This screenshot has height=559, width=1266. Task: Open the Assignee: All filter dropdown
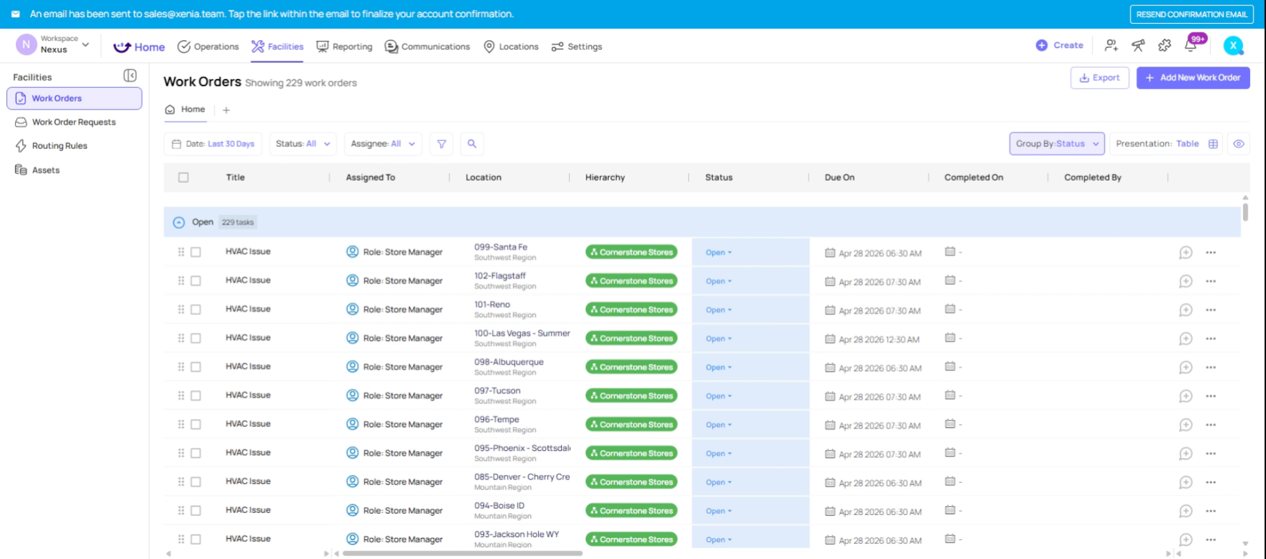[x=382, y=144]
